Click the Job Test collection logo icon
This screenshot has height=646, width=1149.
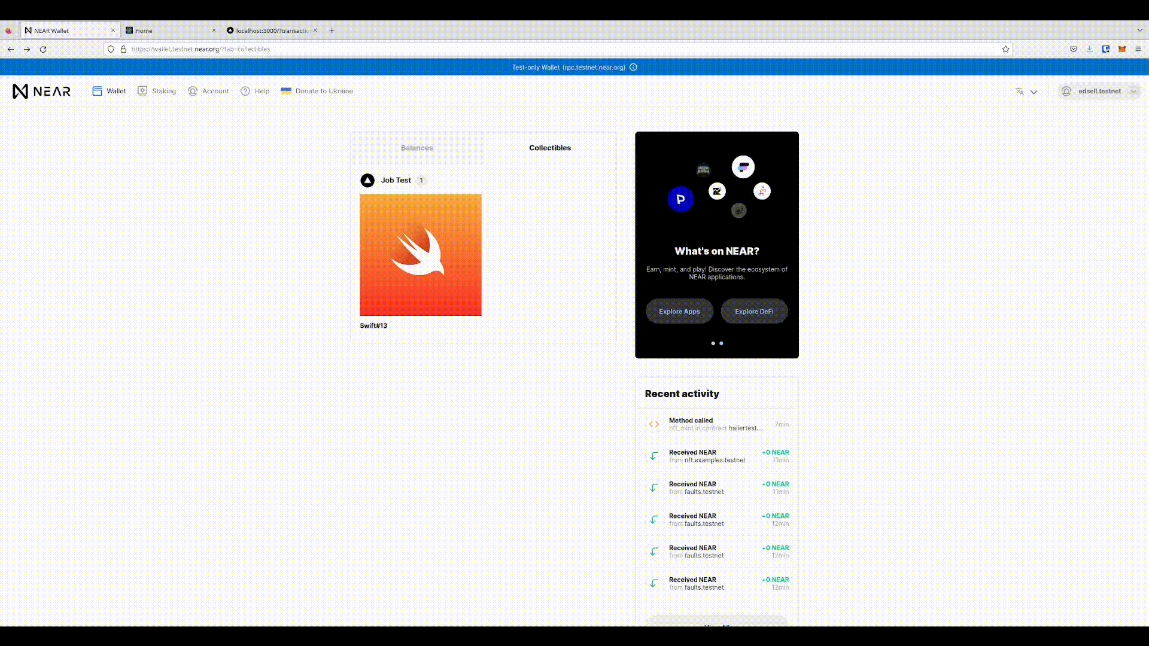367,180
